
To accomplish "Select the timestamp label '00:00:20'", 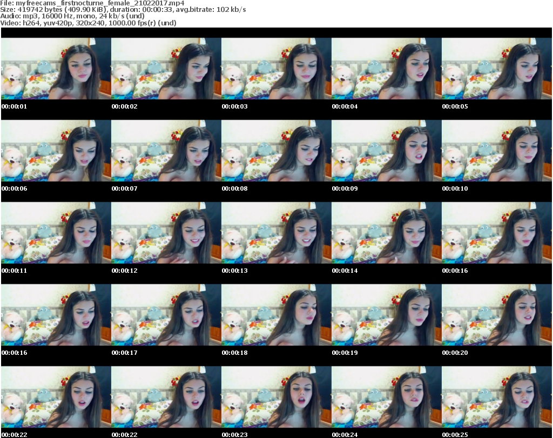I will point(455,353).
